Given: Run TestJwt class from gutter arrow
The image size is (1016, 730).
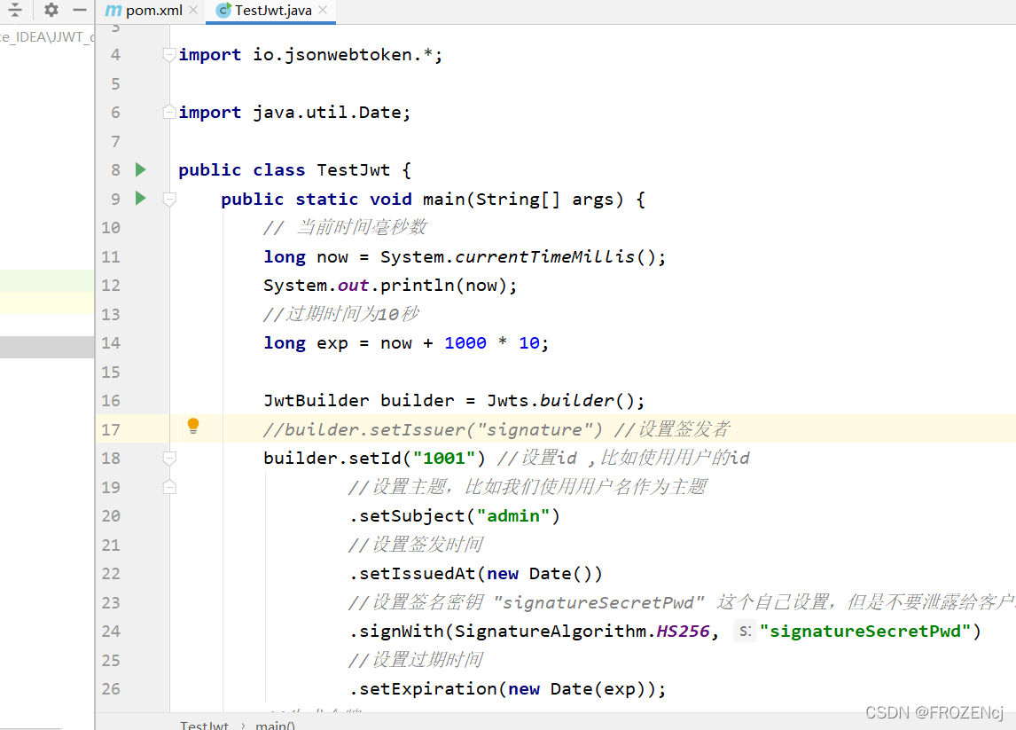Looking at the screenshot, I should (141, 169).
